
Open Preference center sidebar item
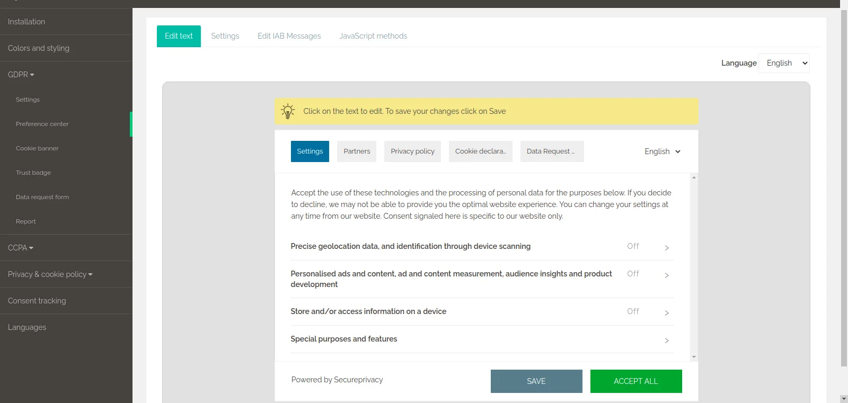pyautogui.click(x=42, y=124)
